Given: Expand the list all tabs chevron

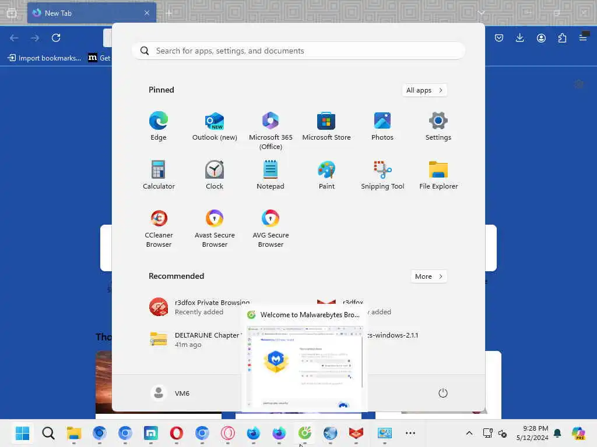Looking at the screenshot, I should [x=481, y=13].
